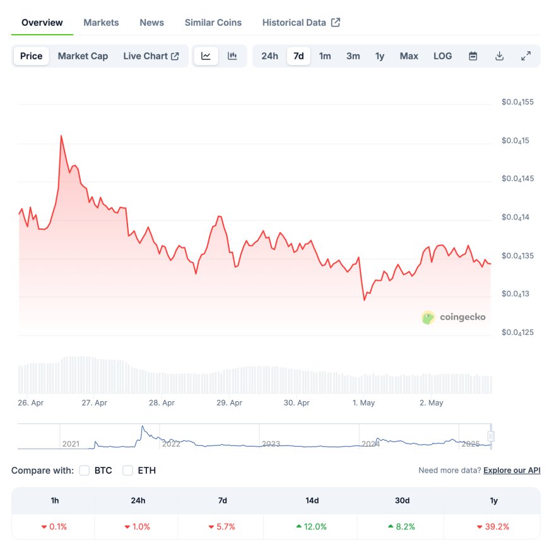549x547 pixels.
Task: Open the Live Chart link
Action: [151, 56]
